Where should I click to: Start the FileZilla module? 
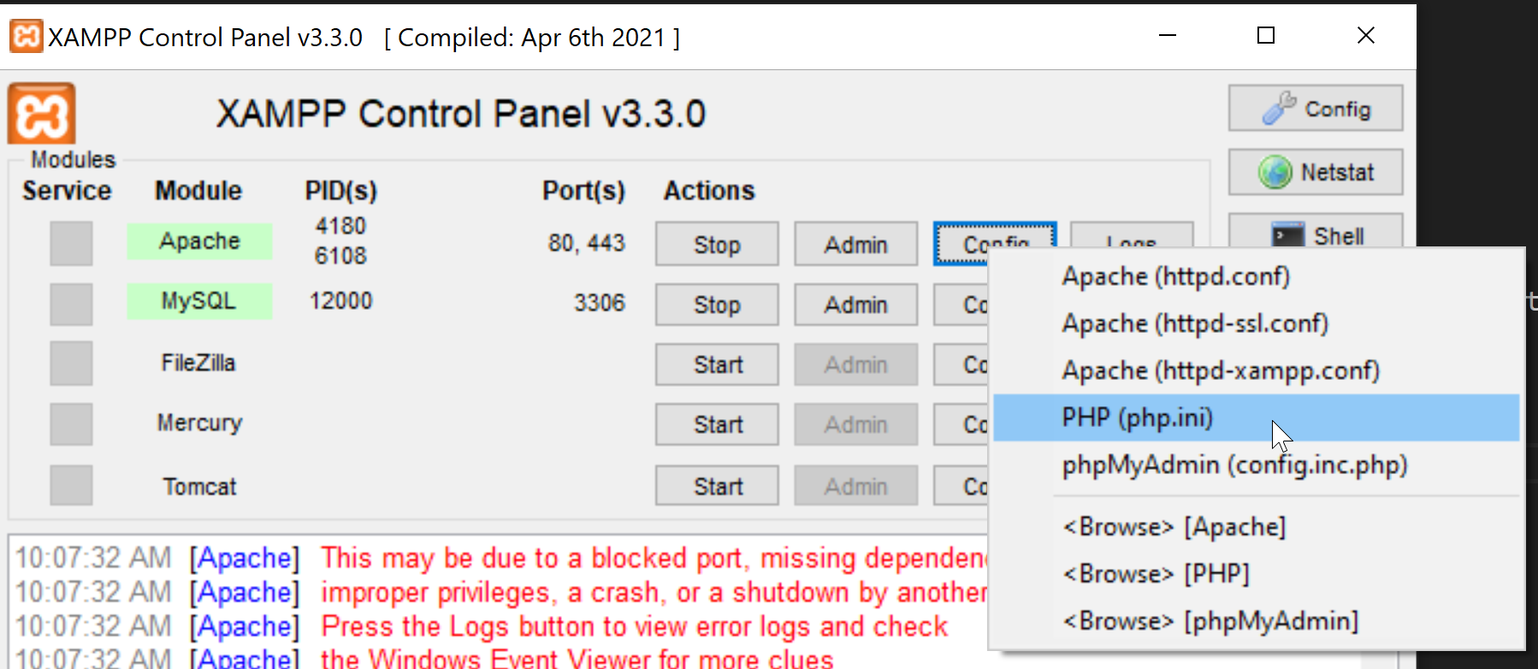[717, 364]
